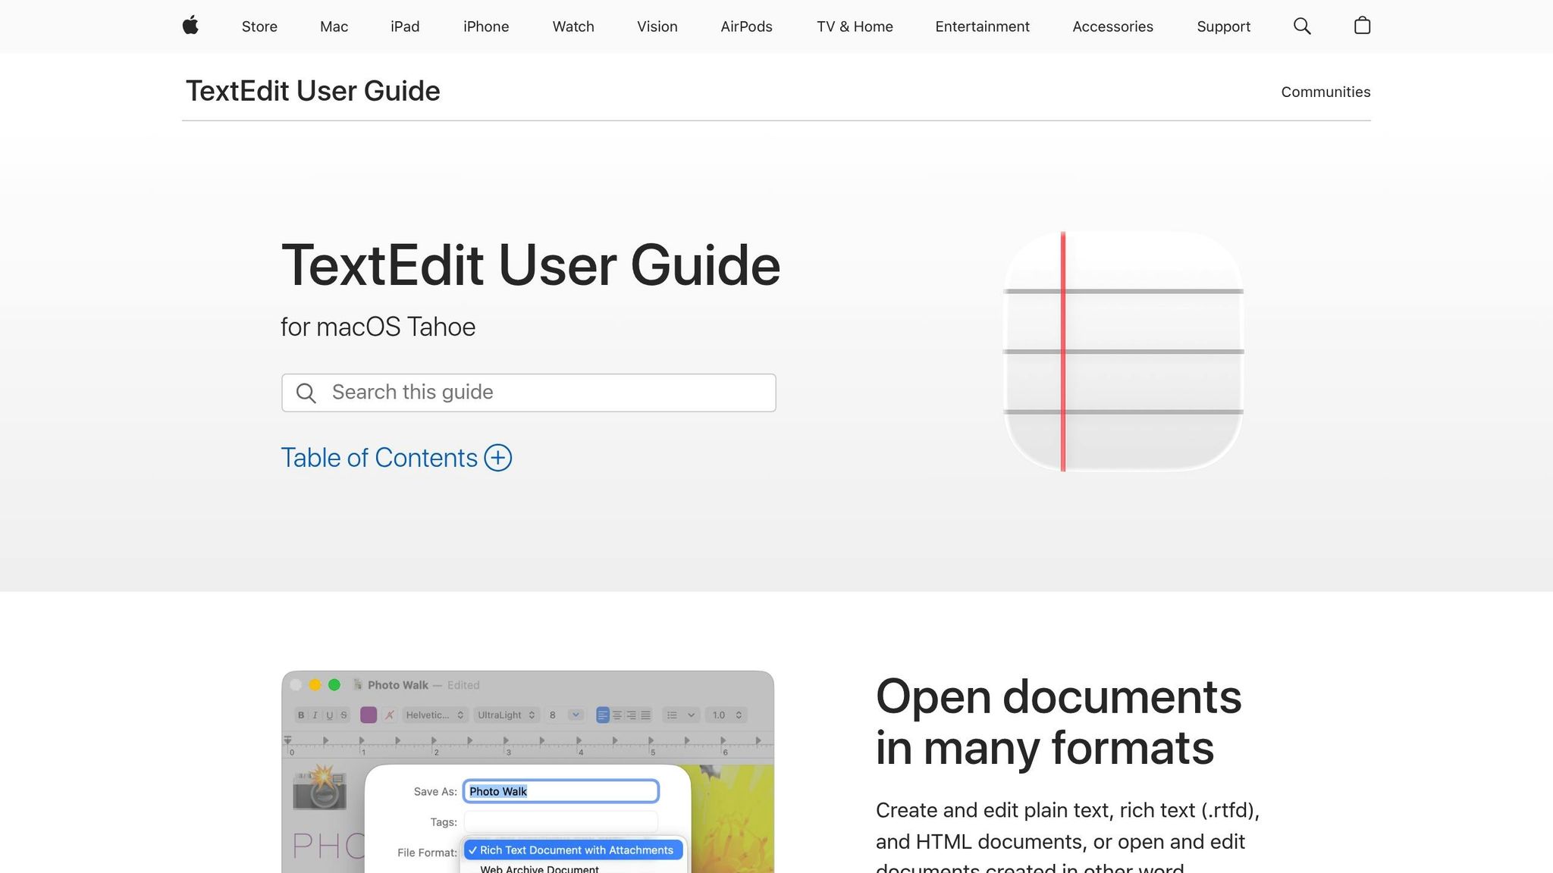Click purple text color swatch in screenshot

point(369,715)
